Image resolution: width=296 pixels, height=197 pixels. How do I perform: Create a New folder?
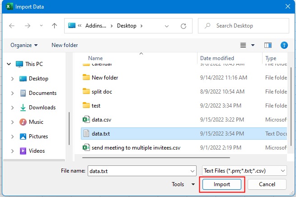point(65,45)
